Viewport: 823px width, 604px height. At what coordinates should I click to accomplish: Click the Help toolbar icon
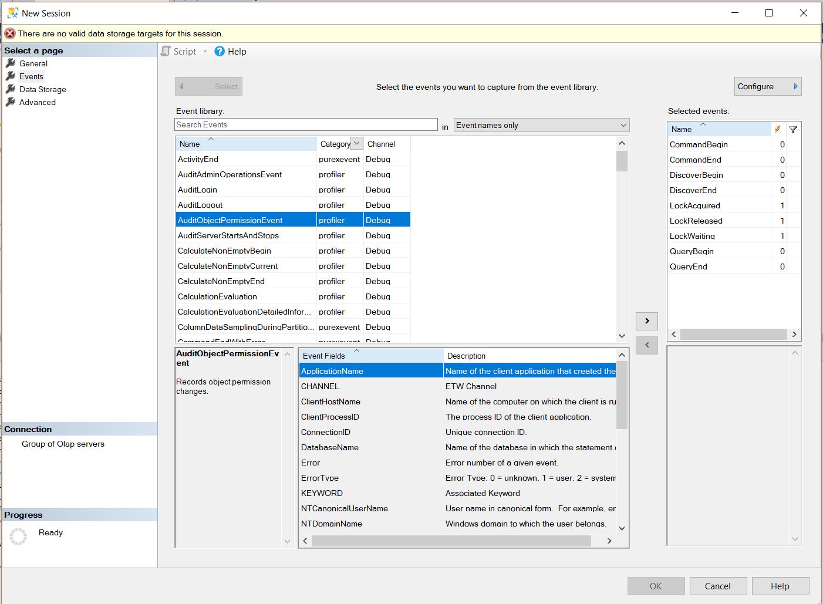pyautogui.click(x=220, y=51)
